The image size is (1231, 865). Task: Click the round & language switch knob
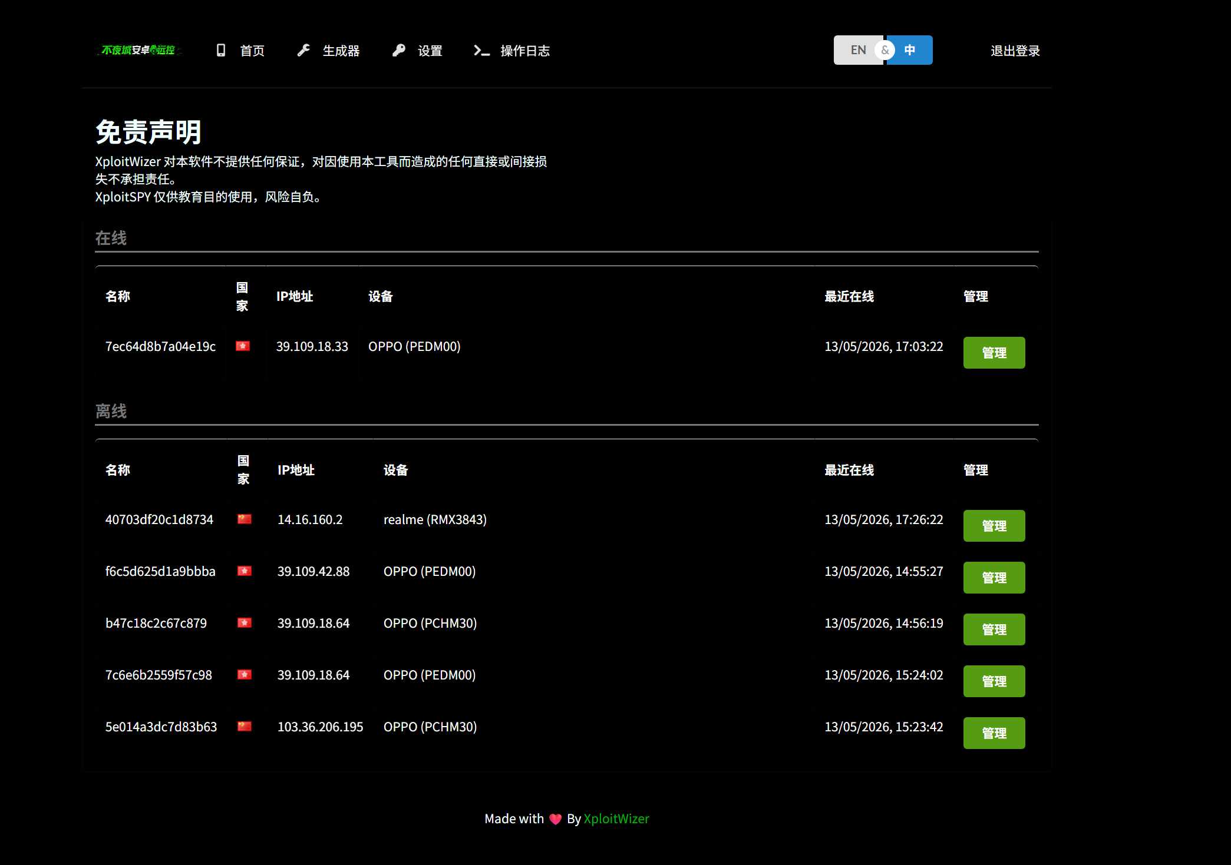coord(885,50)
